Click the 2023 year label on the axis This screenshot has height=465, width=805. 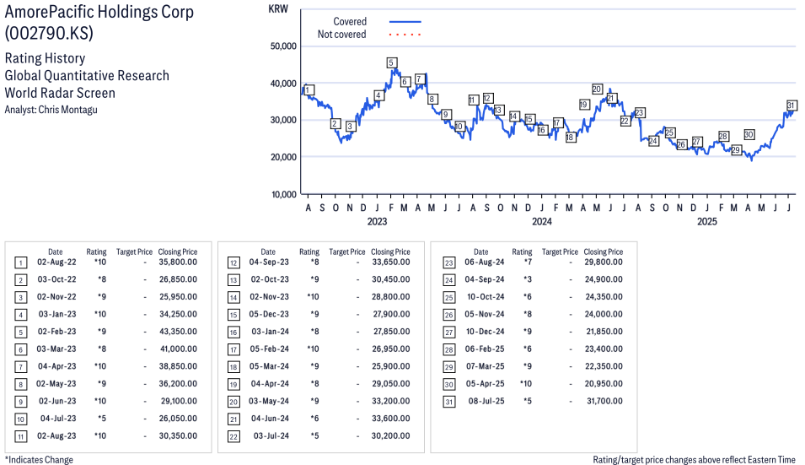point(377,221)
